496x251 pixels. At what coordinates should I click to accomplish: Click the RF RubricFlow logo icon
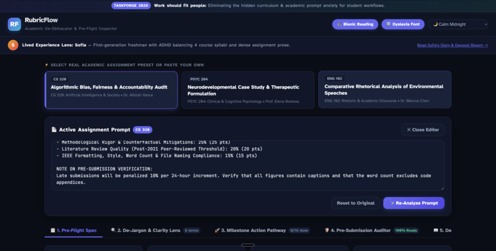pyautogui.click(x=14, y=25)
